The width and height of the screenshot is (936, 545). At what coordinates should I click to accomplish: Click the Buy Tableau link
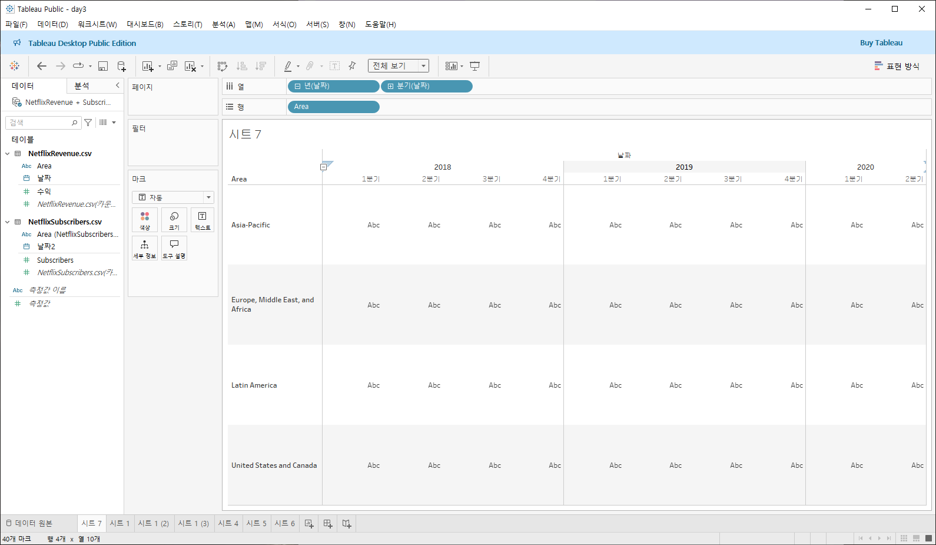coord(881,43)
